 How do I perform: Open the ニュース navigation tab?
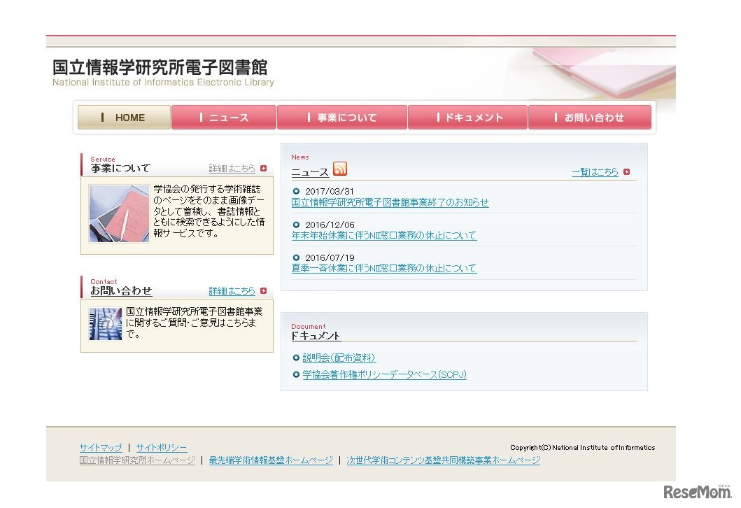point(224,117)
